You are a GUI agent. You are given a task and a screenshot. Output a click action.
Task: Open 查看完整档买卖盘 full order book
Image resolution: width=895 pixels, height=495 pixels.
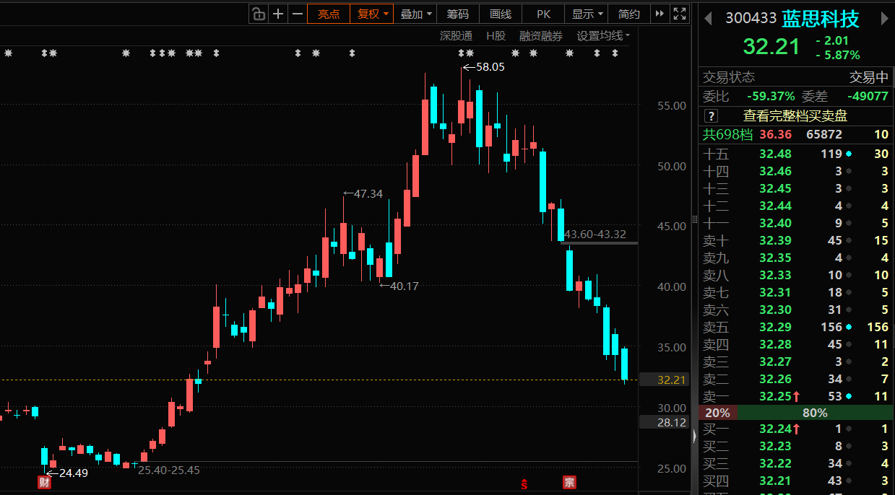click(x=795, y=116)
